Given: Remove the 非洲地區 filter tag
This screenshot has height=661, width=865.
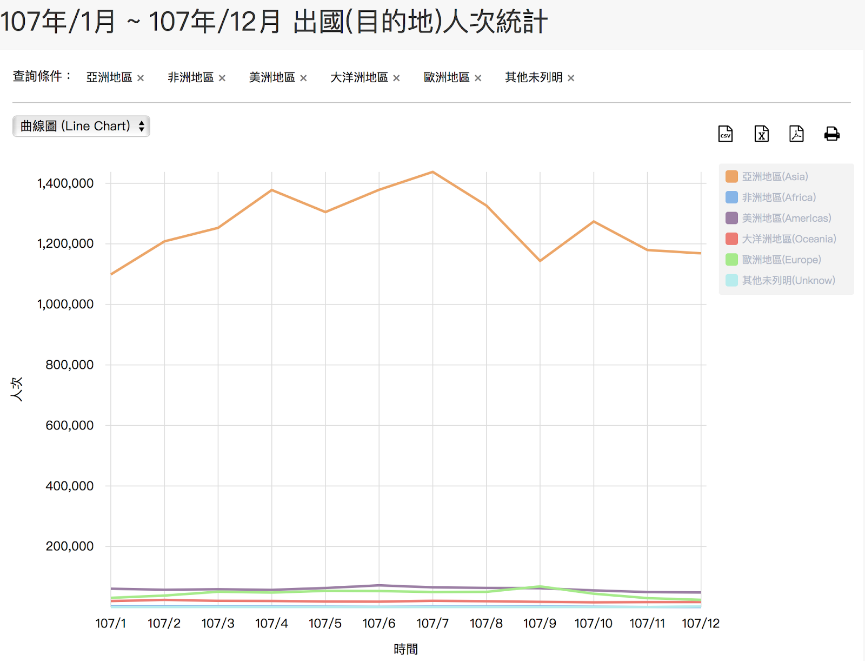Looking at the screenshot, I should pyautogui.click(x=222, y=78).
